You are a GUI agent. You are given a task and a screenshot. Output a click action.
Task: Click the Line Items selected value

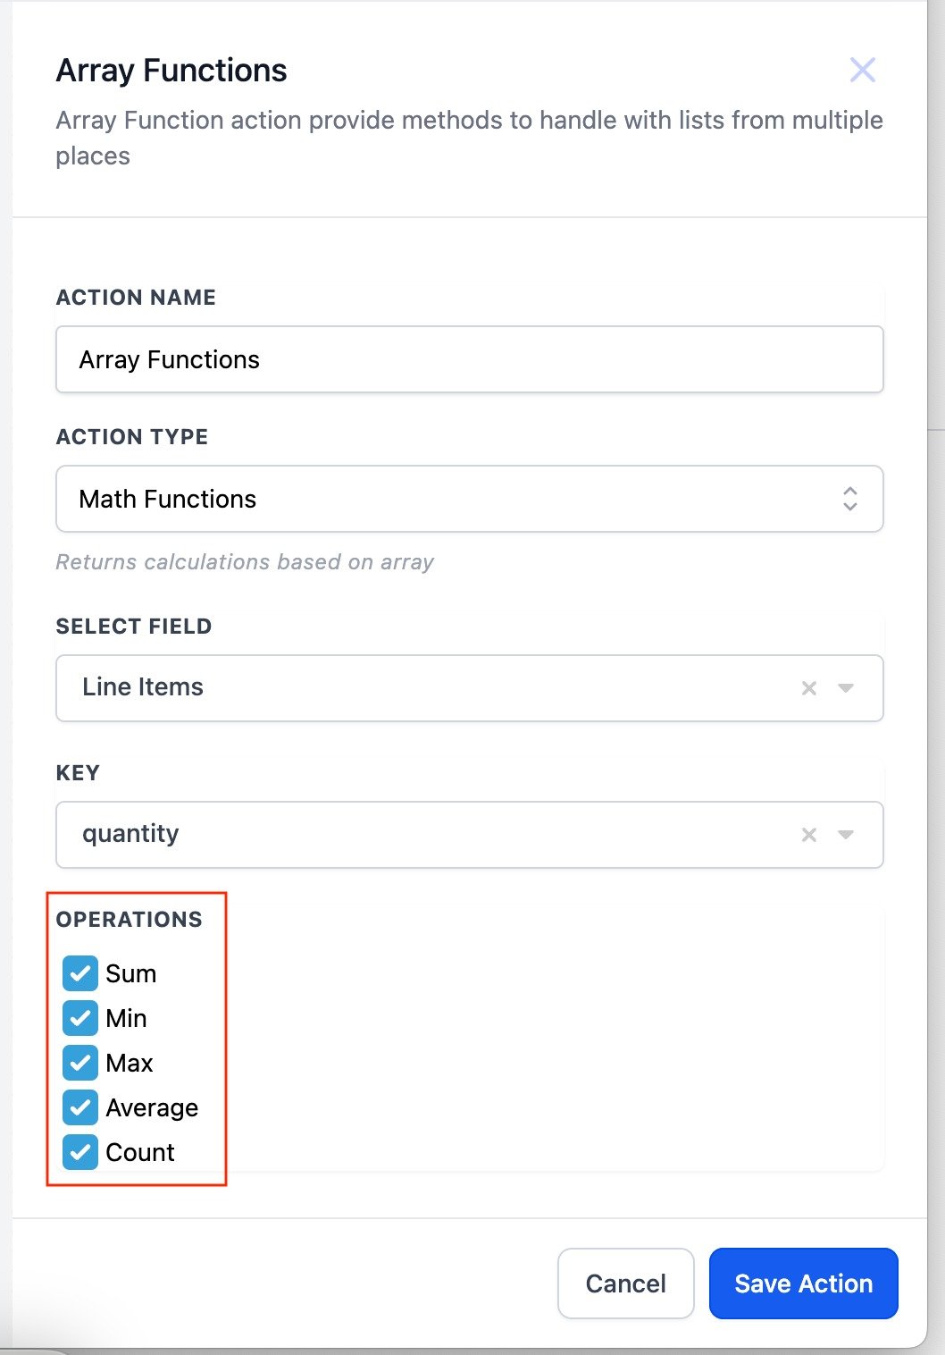coord(143,687)
